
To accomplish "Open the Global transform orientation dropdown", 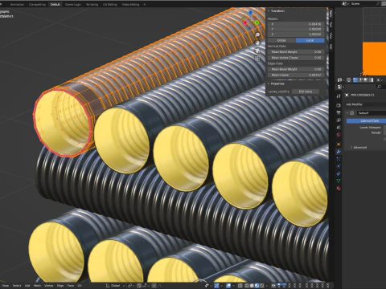I will [x=115, y=286].
